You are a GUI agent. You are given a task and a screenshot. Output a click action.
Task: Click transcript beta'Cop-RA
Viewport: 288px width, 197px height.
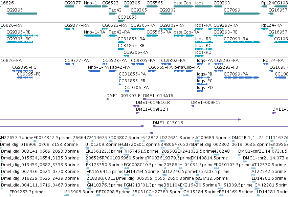(184, 36)
